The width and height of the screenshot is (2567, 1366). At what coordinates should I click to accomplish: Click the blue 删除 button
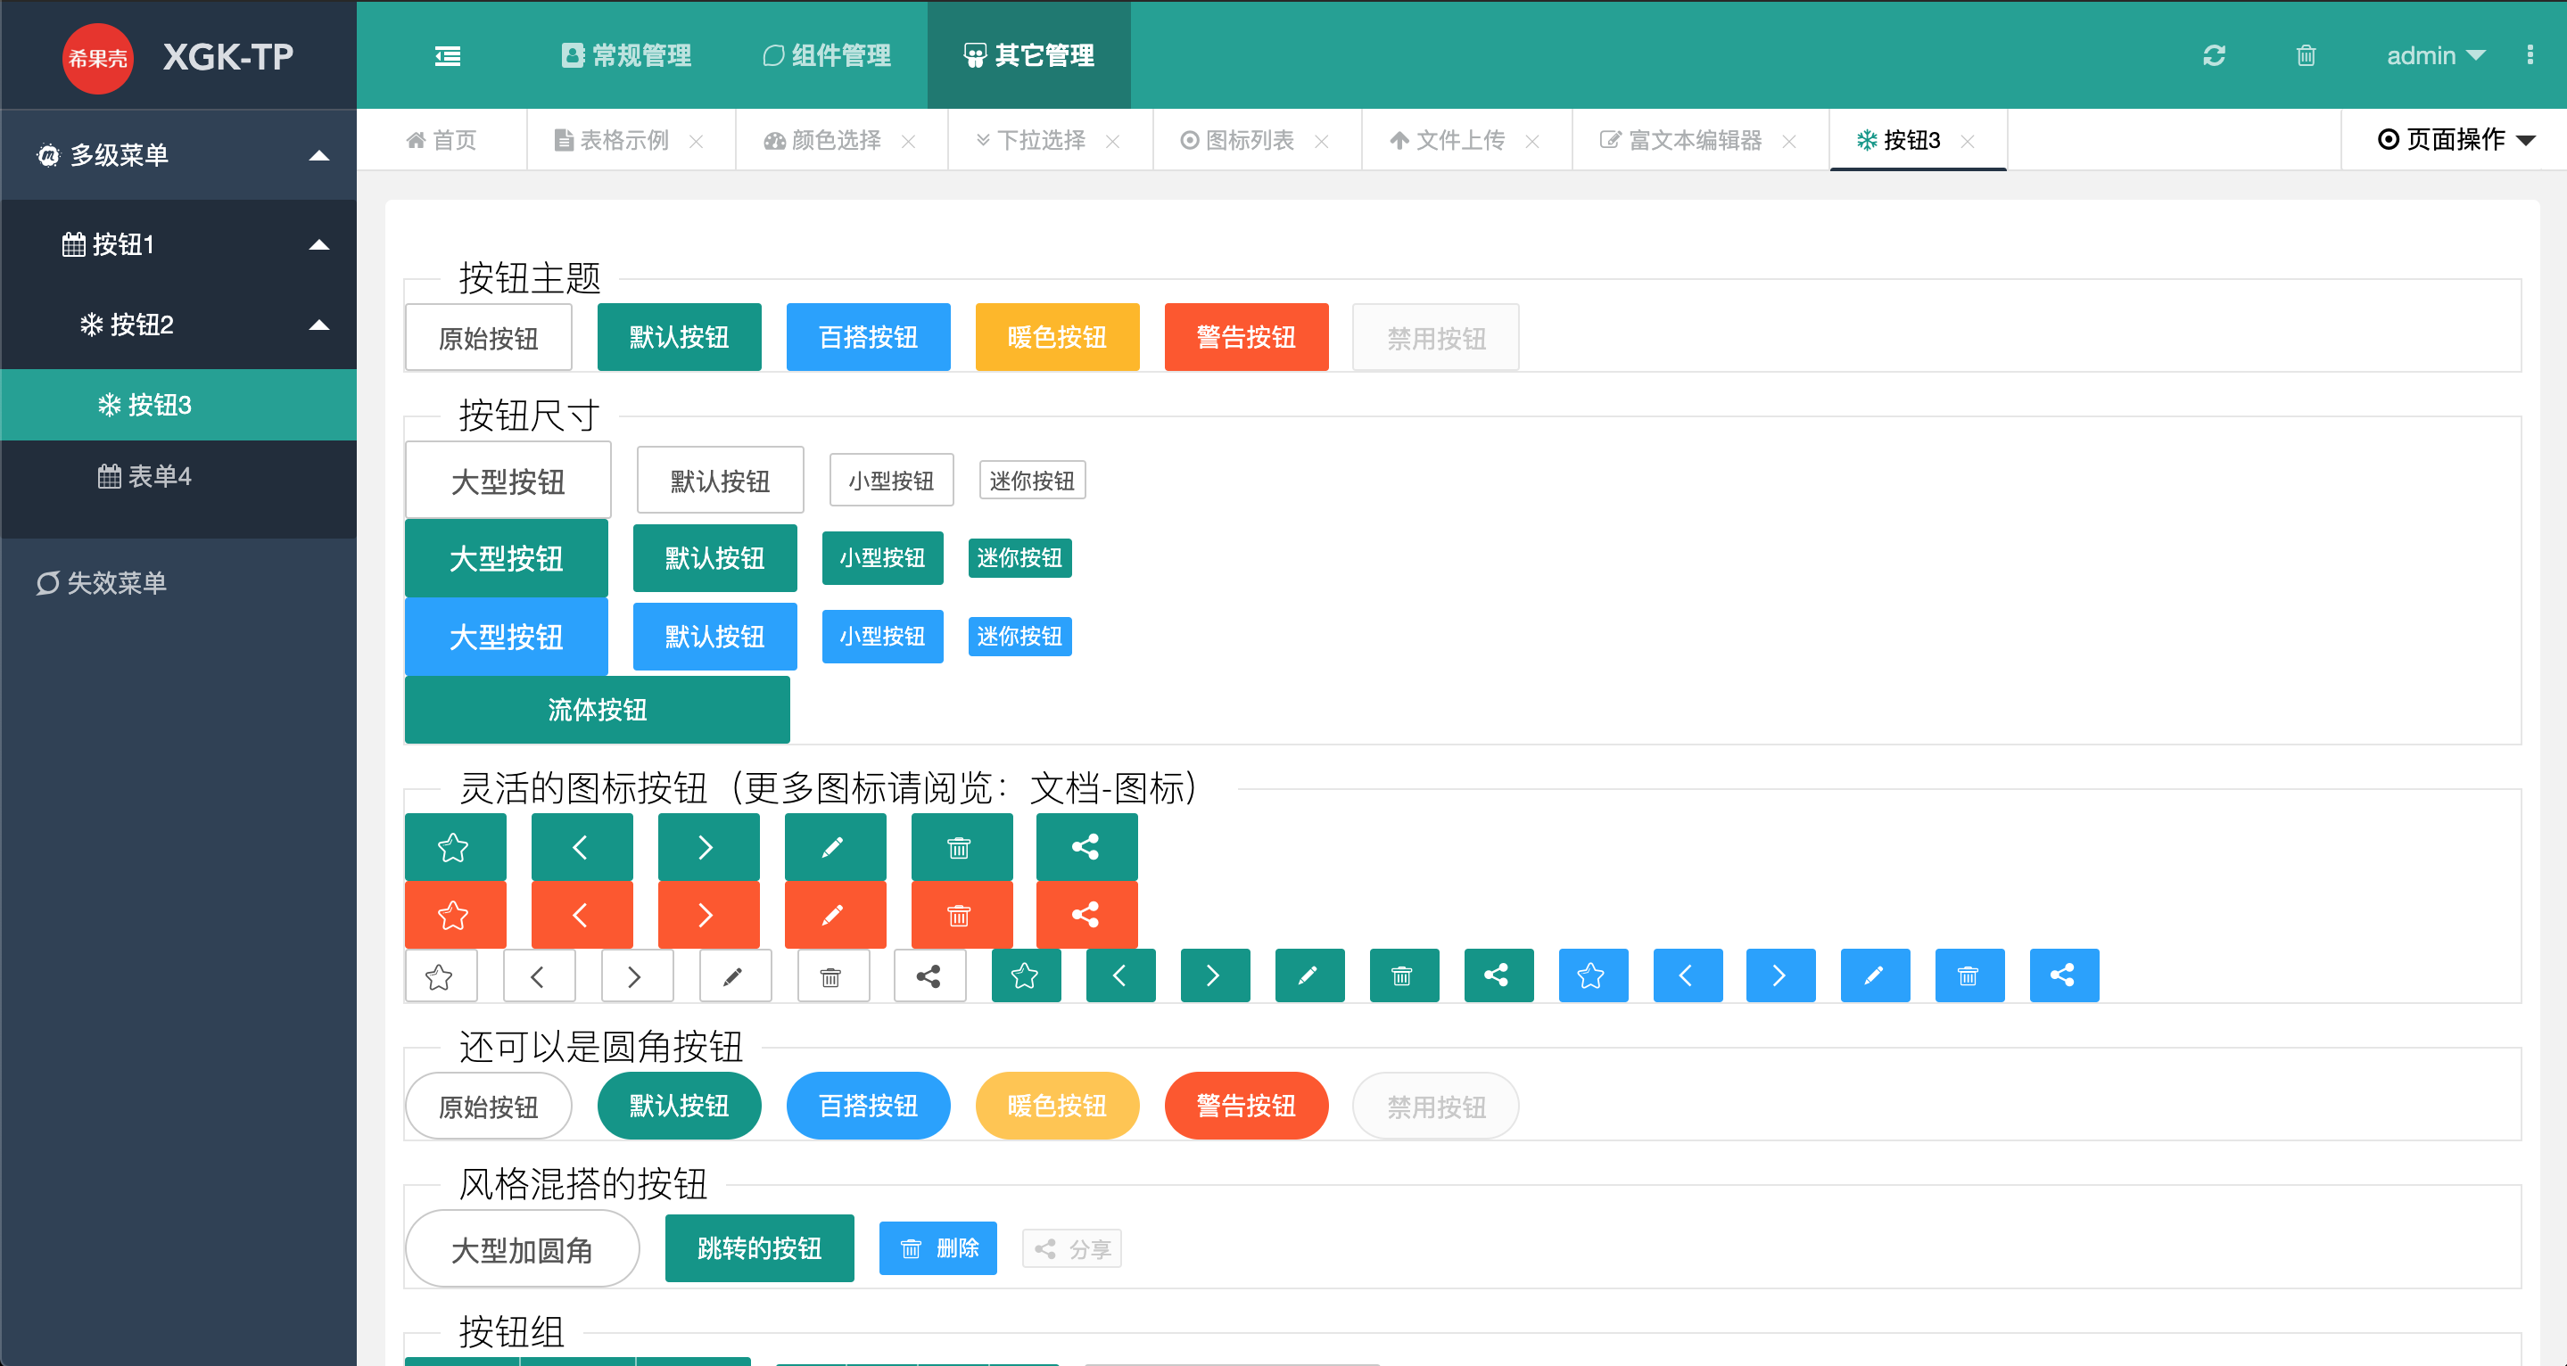click(x=937, y=1248)
